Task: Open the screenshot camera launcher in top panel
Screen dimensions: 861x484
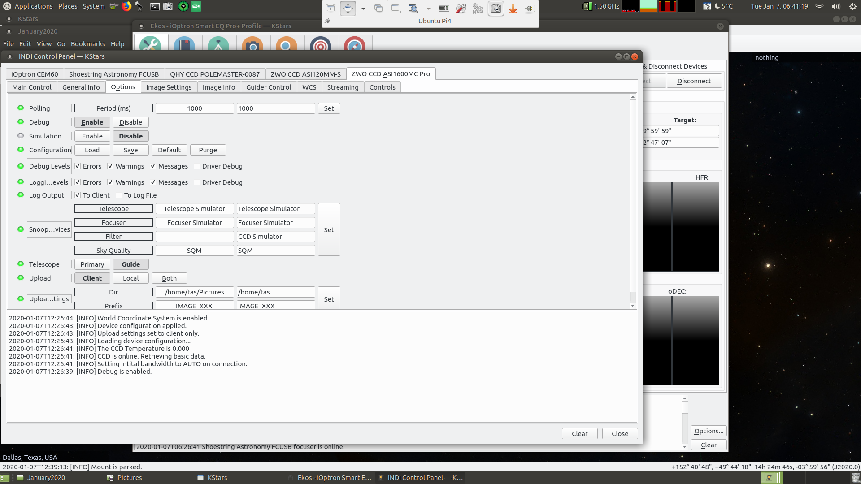Action: pos(168,6)
